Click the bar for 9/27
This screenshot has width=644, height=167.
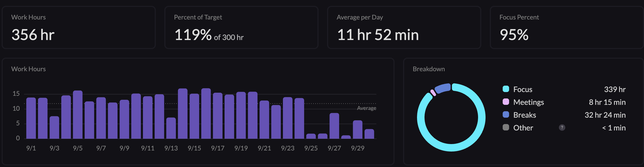click(x=334, y=126)
